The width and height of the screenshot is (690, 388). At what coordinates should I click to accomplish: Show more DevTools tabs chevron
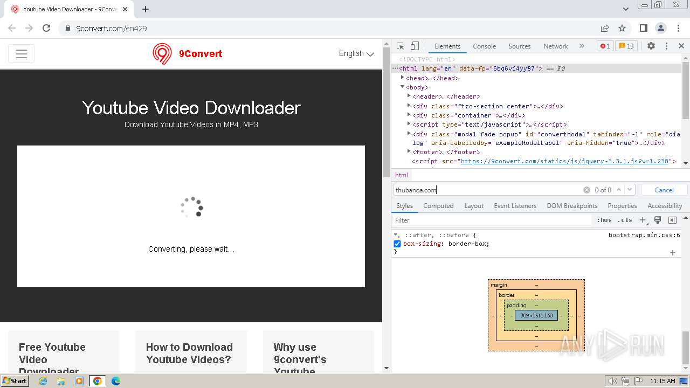point(582,46)
